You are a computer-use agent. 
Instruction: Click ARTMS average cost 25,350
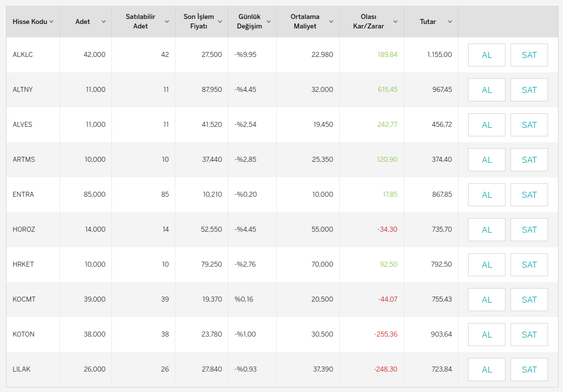(x=322, y=159)
